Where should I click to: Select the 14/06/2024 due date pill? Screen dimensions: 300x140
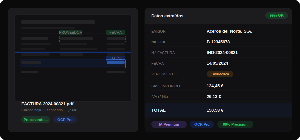pos(220,74)
